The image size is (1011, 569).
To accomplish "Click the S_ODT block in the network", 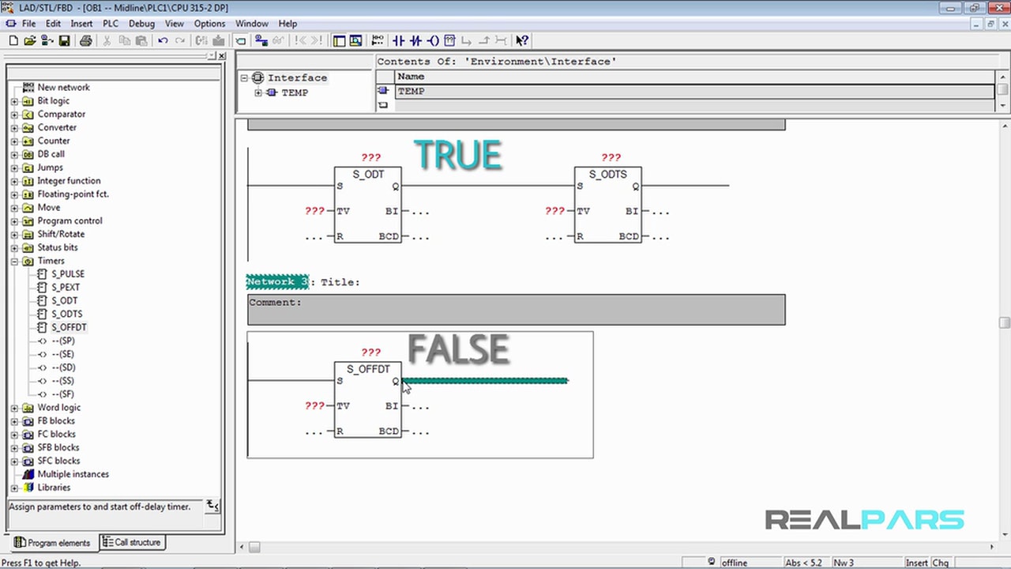I will 367,205.
